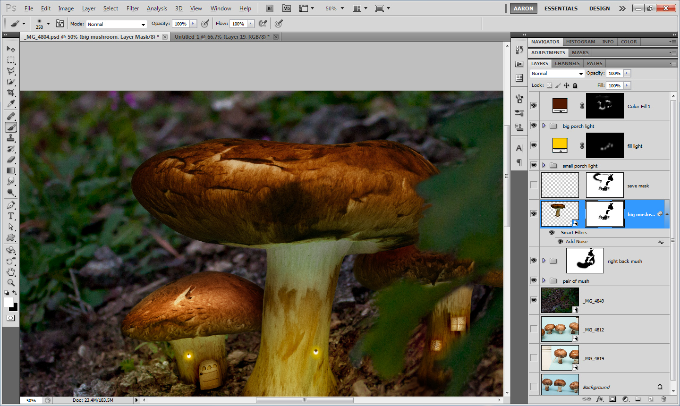
Task: Click the Lock all layer icon
Action: 575,85
